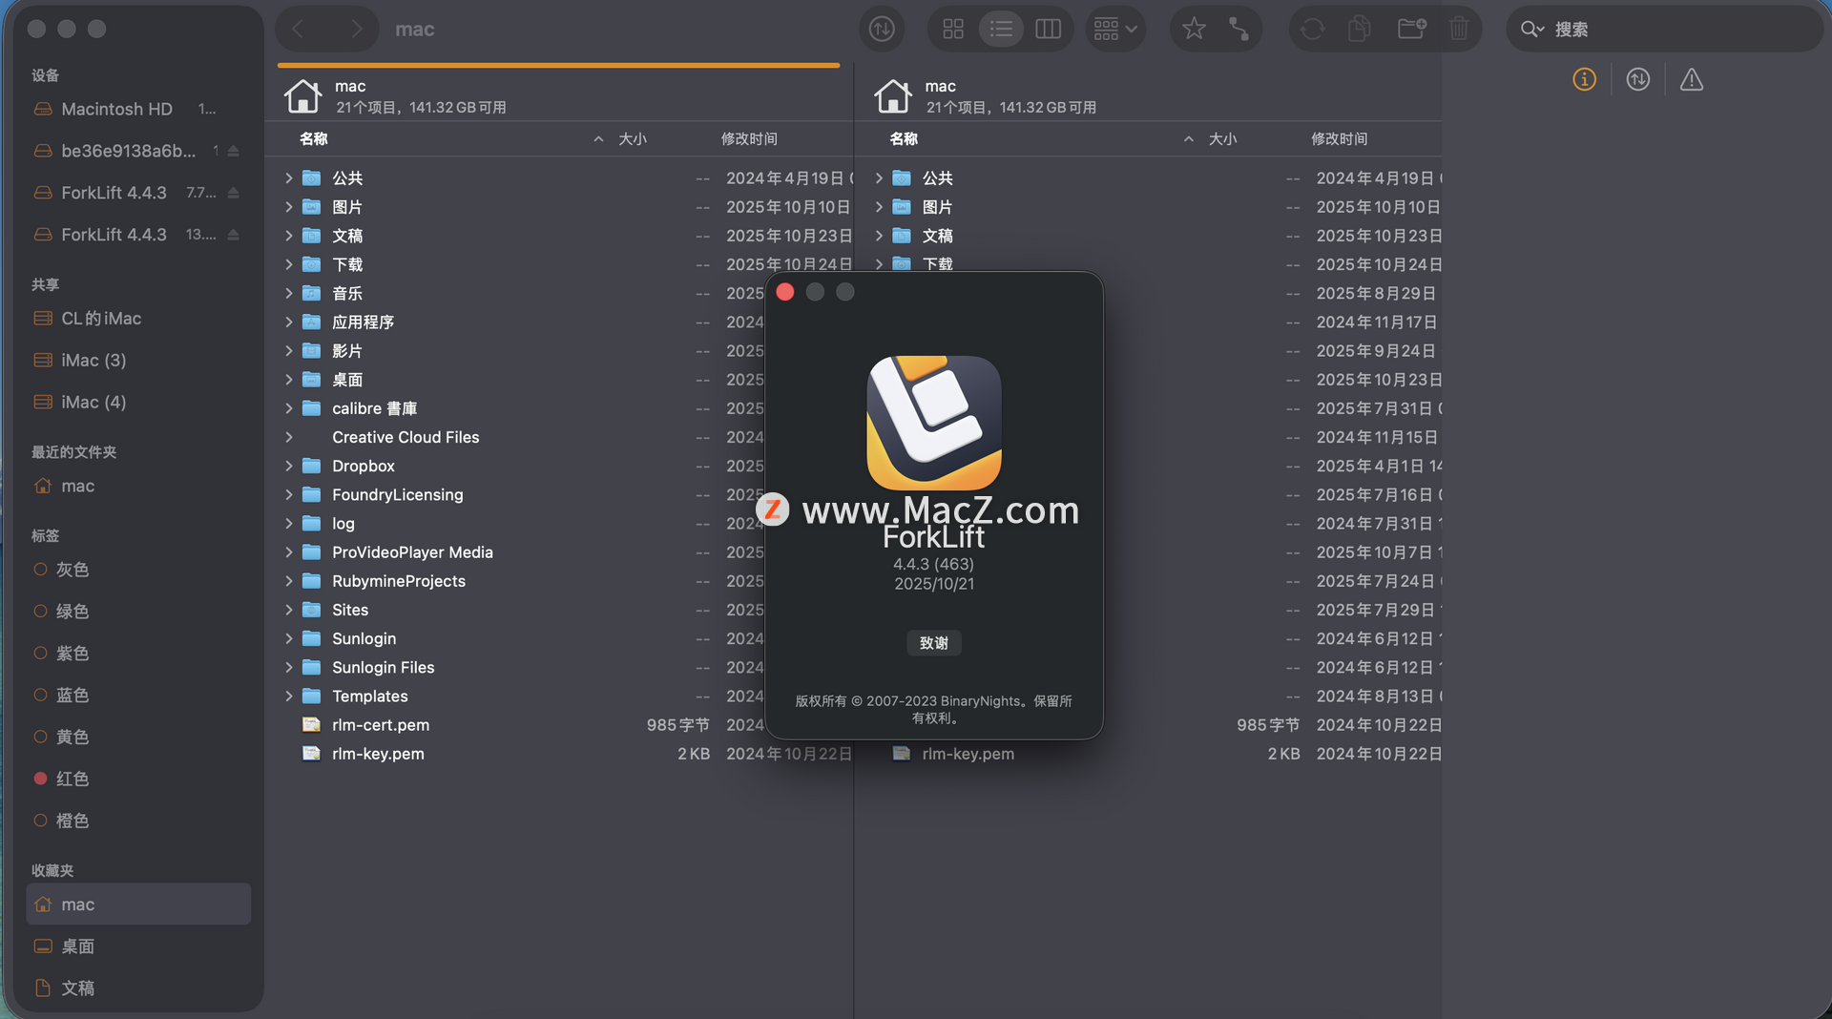Image resolution: width=1832 pixels, height=1019 pixels.
Task: Click the favorites star toolbar icon
Action: 1193,29
